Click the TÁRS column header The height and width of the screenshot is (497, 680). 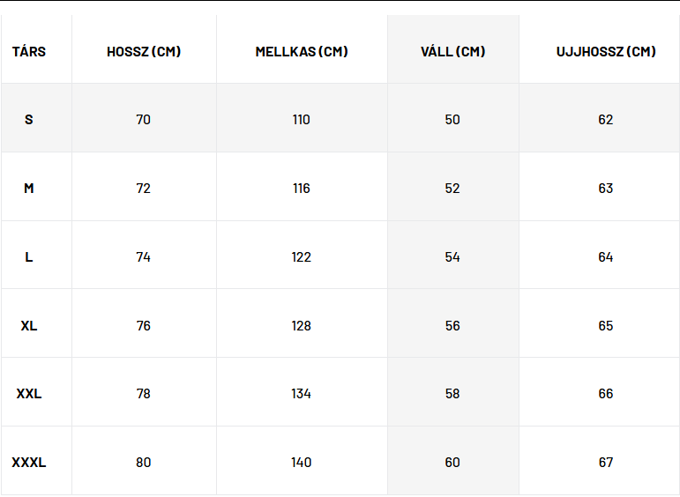click(x=29, y=52)
